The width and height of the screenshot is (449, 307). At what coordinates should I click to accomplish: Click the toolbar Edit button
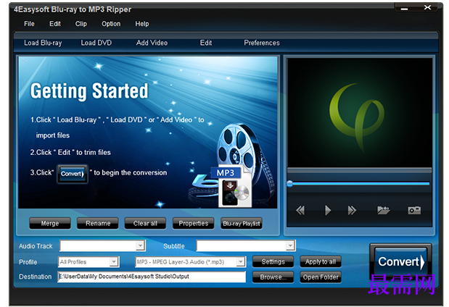pos(205,43)
